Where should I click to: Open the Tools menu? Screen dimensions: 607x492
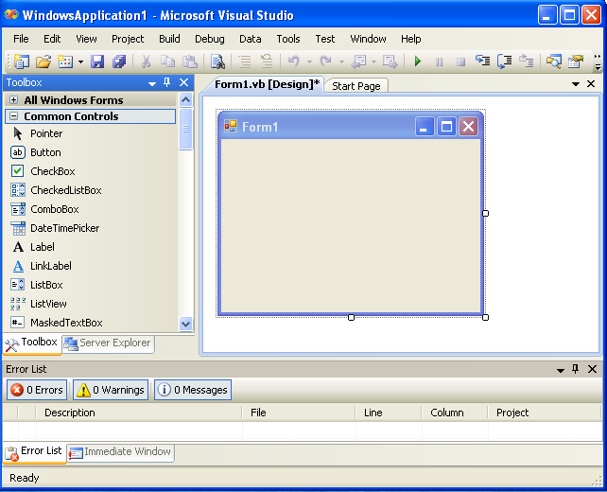[288, 39]
